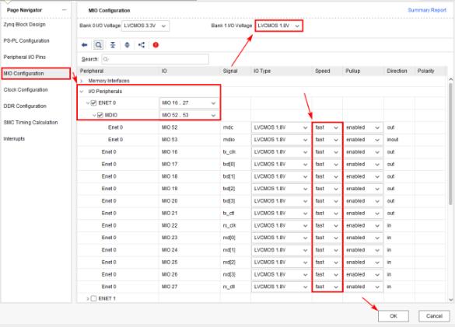The image size is (455, 327).
Task: Open IO Type dropdown for MIO 22
Action: coord(281,225)
